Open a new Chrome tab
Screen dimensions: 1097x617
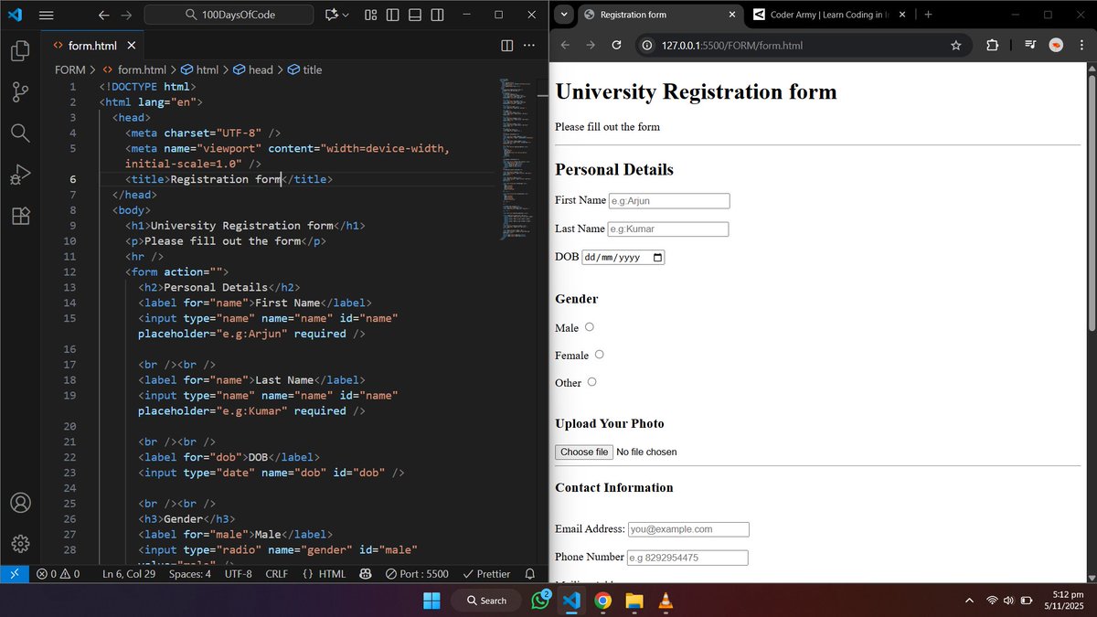pos(928,15)
